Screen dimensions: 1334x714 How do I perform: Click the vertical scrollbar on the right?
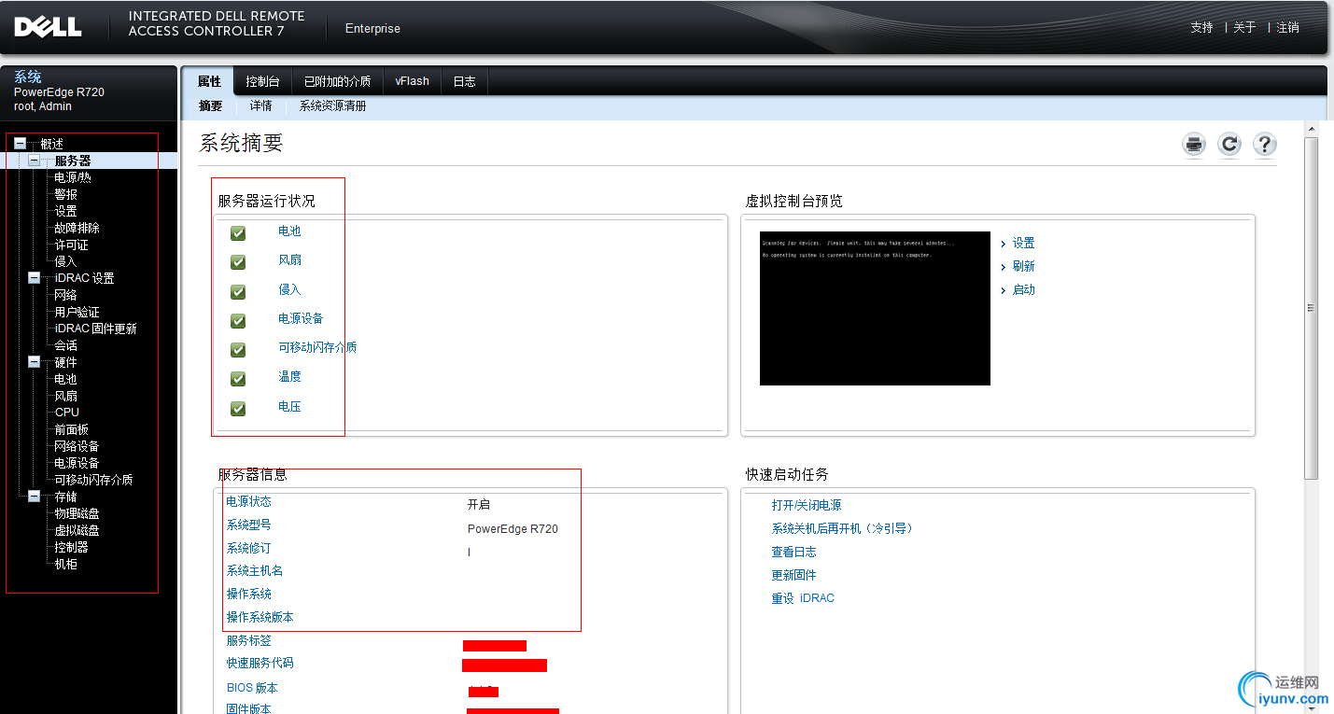1313,308
